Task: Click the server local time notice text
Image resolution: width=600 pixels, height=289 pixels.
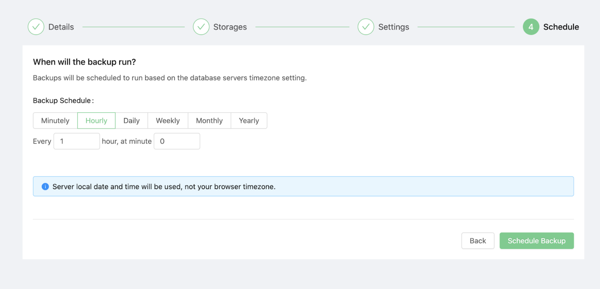Action: pyautogui.click(x=164, y=187)
